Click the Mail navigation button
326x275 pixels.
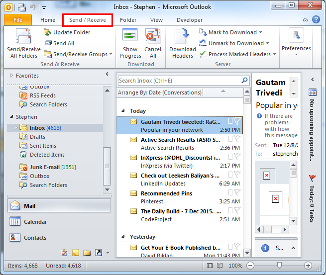pyautogui.click(x=59, y=205)
